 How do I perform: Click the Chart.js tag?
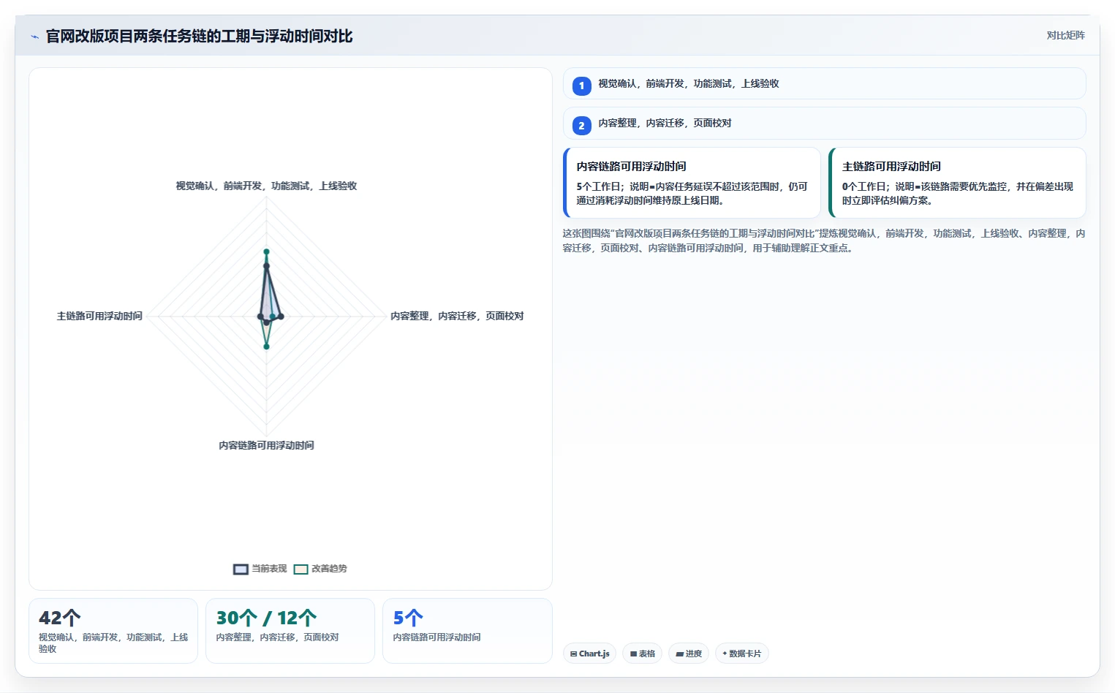click(x=589, y=654)
